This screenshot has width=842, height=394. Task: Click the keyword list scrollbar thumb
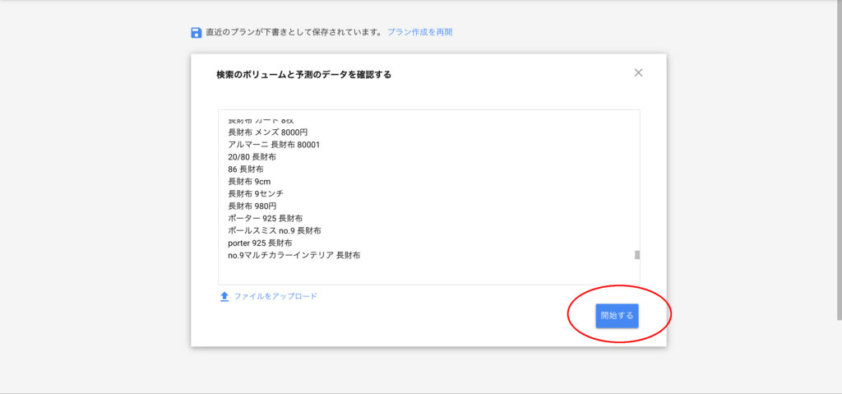pos(636,255)
